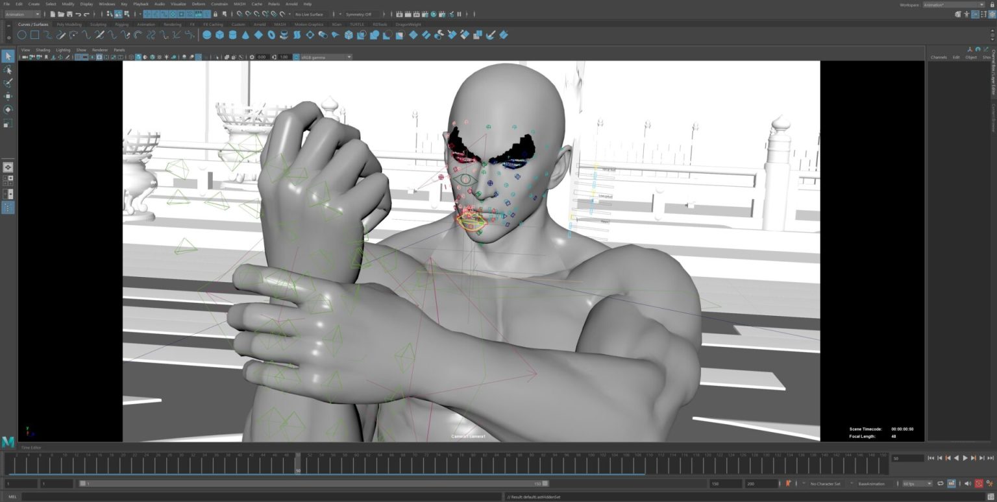Image resolution: width=997 pixels, height=502 pixels.
Task: Activate the Select Tool arrow in the toolbox
Action: point(8,57)
